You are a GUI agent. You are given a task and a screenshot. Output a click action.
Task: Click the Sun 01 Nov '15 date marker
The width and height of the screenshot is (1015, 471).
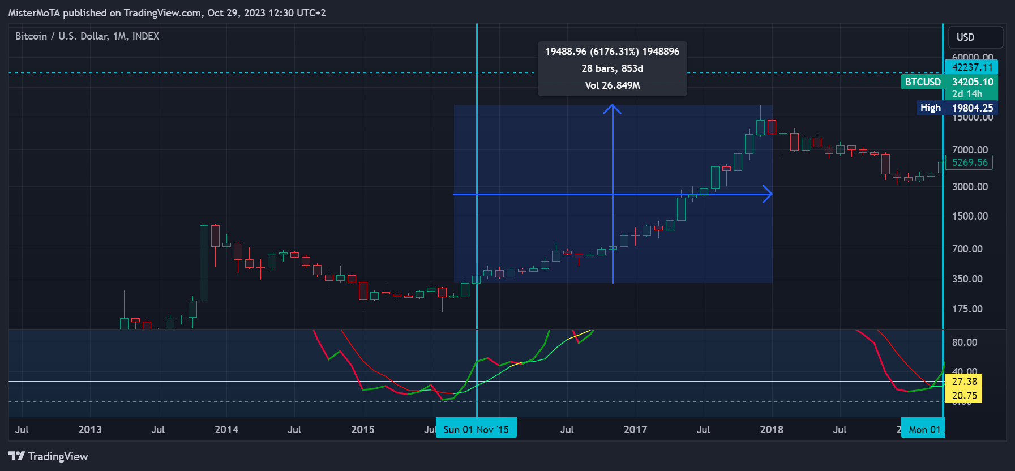[476, 430]
